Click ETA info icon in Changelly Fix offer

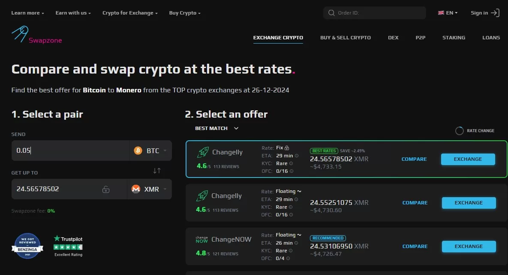(297, 156)
